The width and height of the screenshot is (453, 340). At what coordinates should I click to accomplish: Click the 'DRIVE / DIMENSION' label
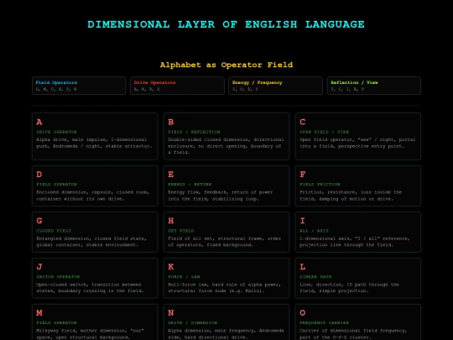pos(193,322)
